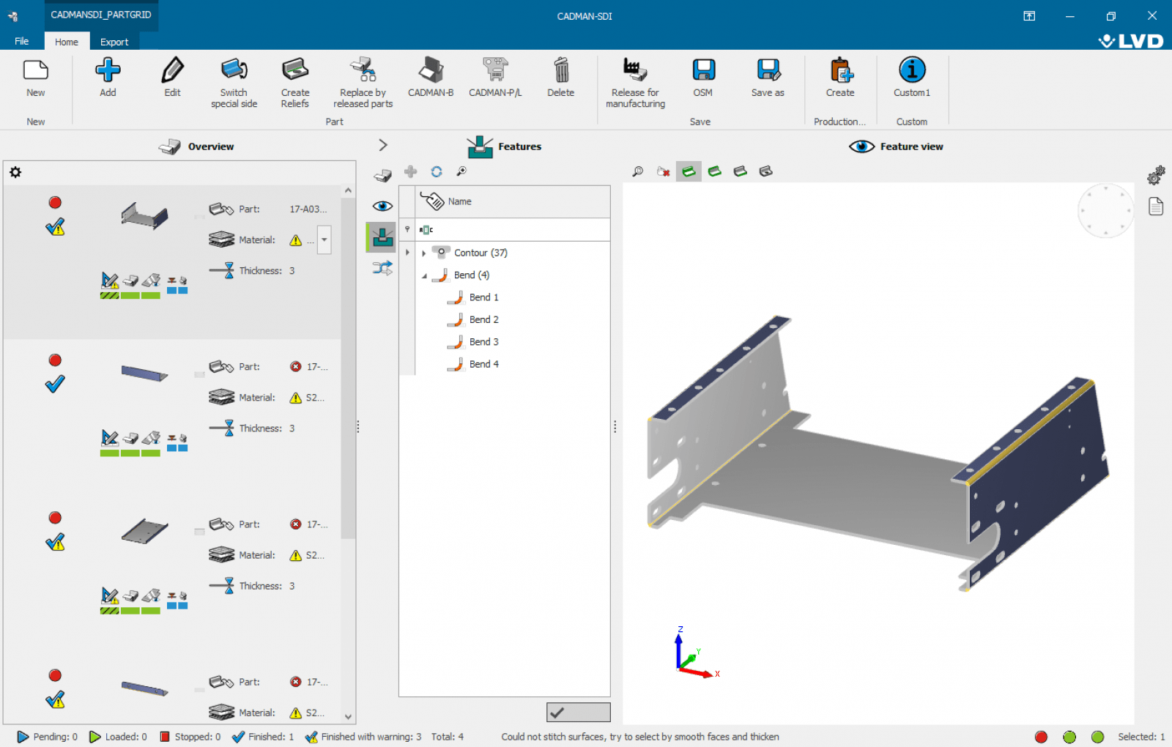1172x747 pixels.
Task: Open the Create Reliefs tool
Action: (294, 70)
